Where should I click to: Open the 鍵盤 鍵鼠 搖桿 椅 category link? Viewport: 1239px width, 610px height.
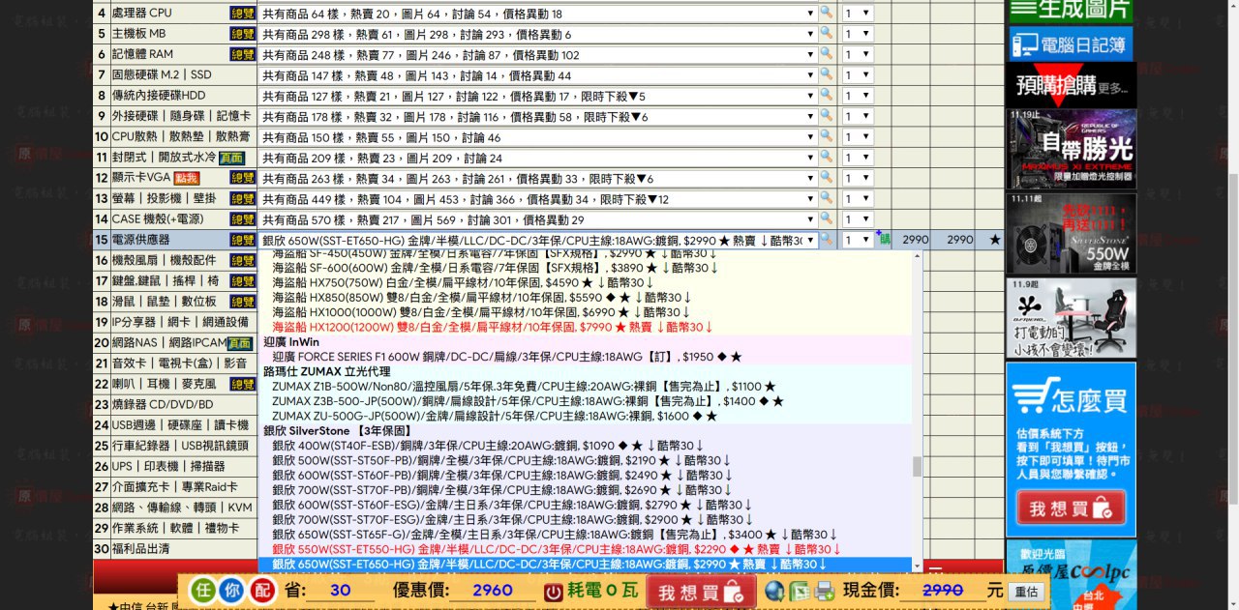(166, 281)
